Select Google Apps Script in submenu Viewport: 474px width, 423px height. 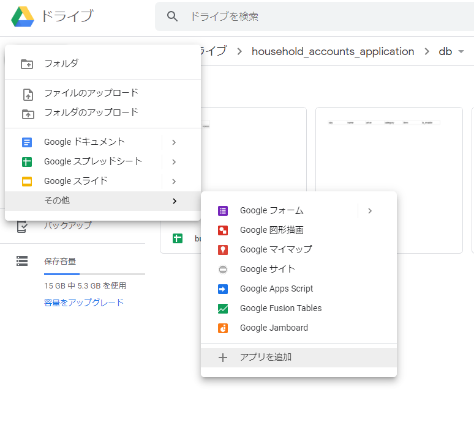coord(299,289)
